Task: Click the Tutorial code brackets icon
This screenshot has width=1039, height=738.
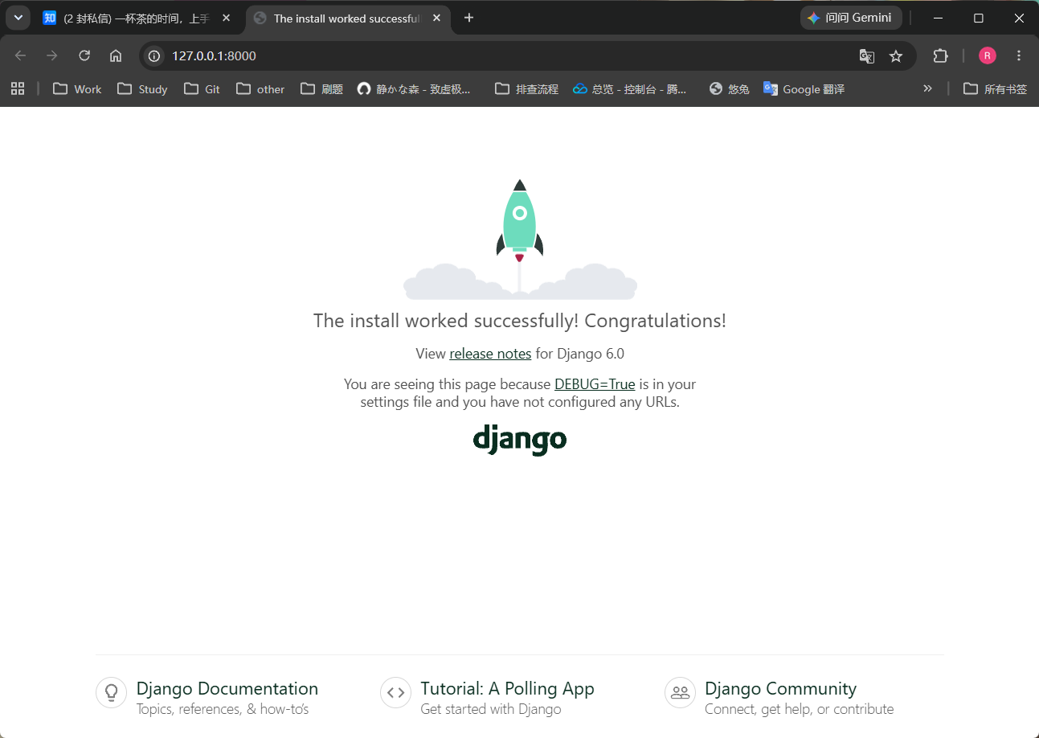Action: [396, 692]
